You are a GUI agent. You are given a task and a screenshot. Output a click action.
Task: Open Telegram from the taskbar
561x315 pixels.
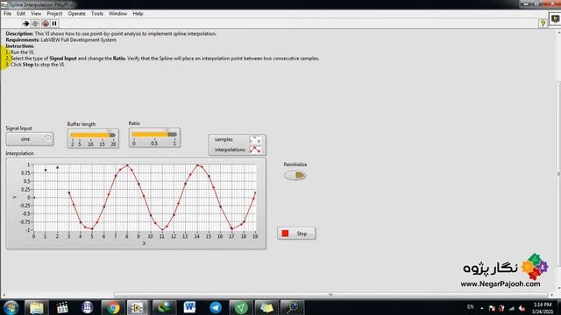(216, 307)
